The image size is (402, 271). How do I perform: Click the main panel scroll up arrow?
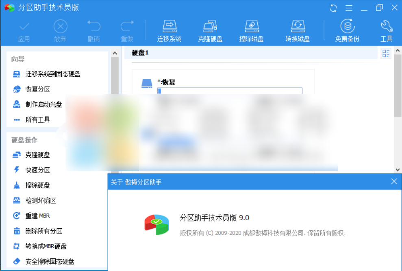coord(398,50)
